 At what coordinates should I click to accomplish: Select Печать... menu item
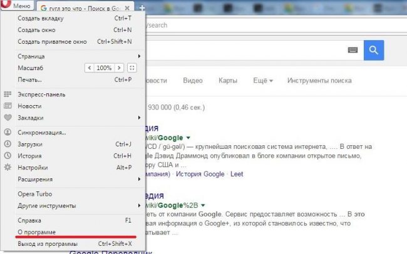(x=75, y=79)
